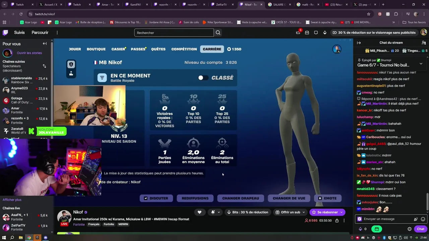
Task: Open the whispers speech bubble icon
Action: point(316,32)
